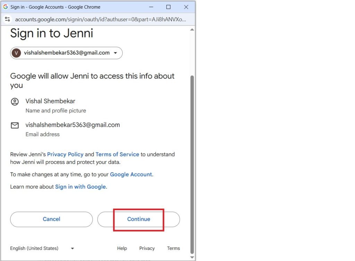Follow the Google Account link

point(131,174)
